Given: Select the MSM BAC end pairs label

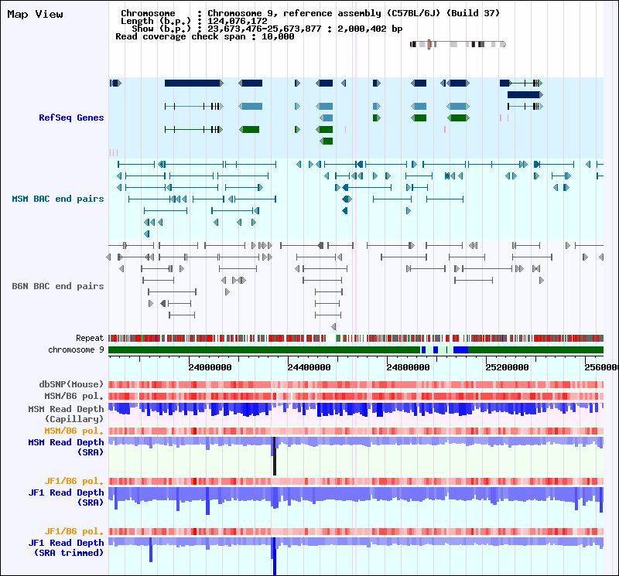Looking at the screenshot, I should (x=58, y=199).
